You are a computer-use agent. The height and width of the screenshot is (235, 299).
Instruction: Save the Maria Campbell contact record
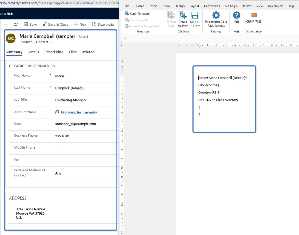(30, 24)
